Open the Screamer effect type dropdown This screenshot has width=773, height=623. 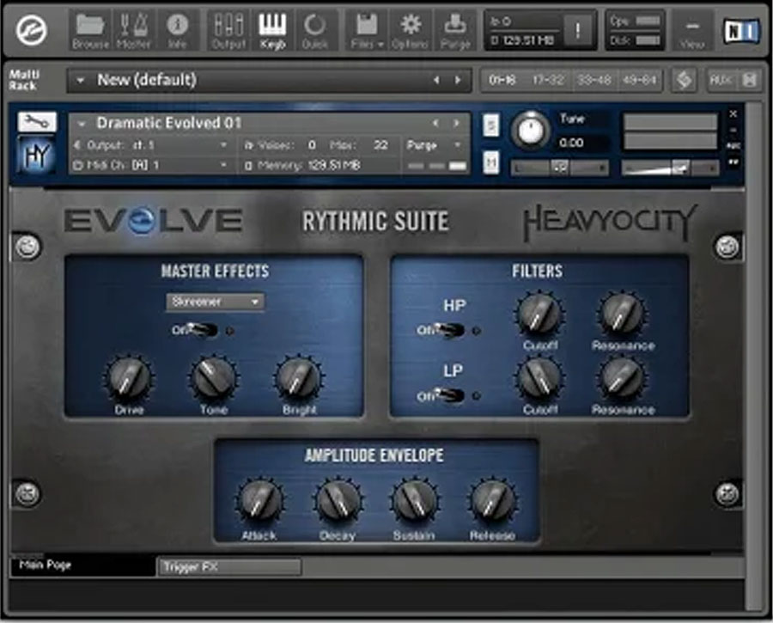(216, 302)
